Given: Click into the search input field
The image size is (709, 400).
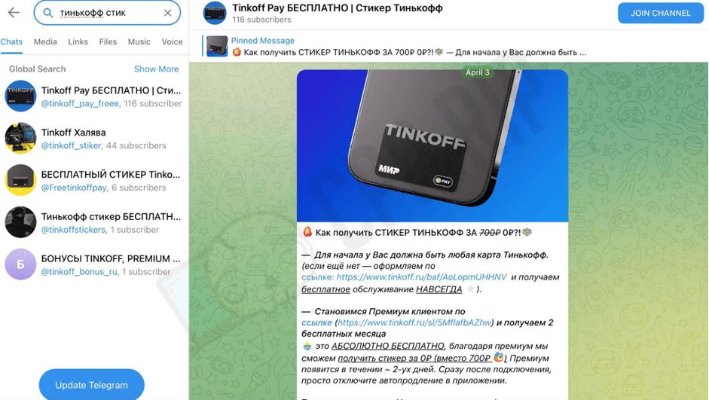Looking at the screenshot, I should (107, 13).
